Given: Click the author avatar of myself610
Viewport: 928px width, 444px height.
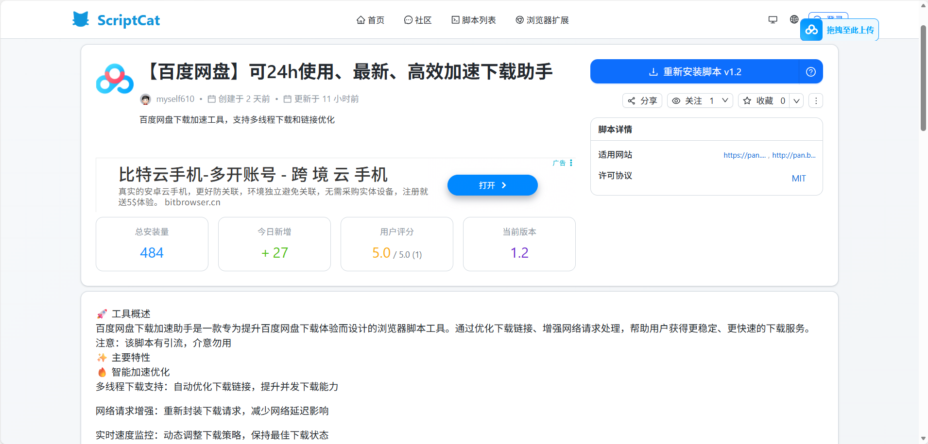Looking at the screenshot, I should point(145,99).
